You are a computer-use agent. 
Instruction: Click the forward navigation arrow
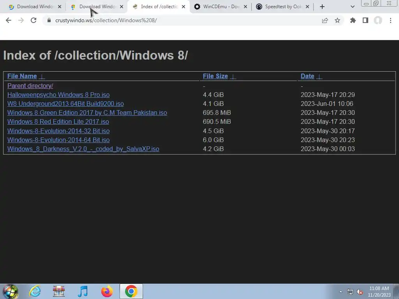(21, 20)
